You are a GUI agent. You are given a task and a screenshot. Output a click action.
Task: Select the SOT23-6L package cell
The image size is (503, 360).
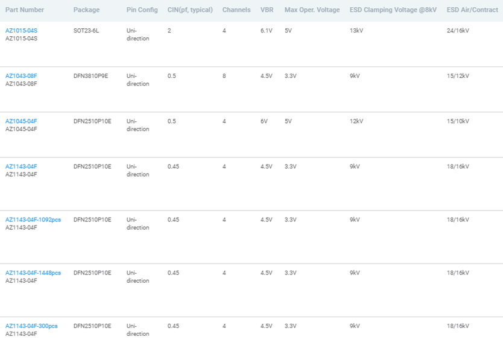pyautogui.click(x=86, y=31)
